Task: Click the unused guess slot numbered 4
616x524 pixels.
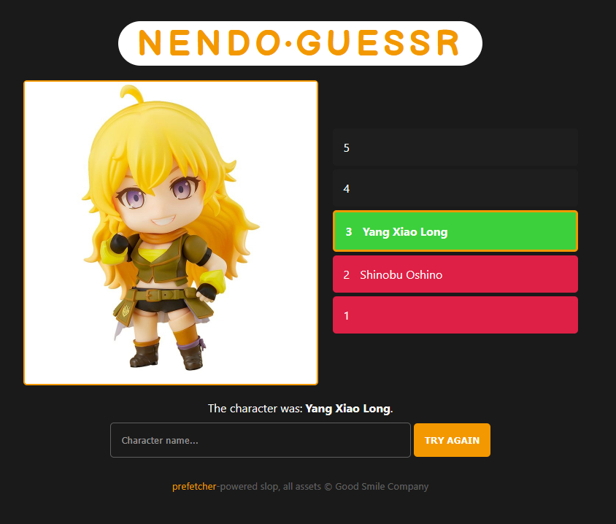Action: (455, 188)
